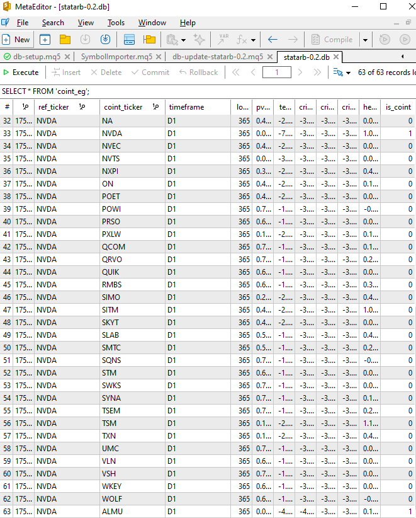Go to first page double-left arrows
The height and width of the screenshot is (518, 416).
pyautogui.click(x=235, y=72)
